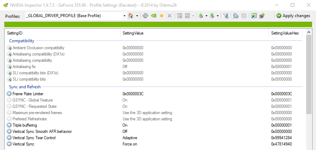Open the export profiles dropdown arrow
The image size is (316, 150).
(x=206, y=16)
